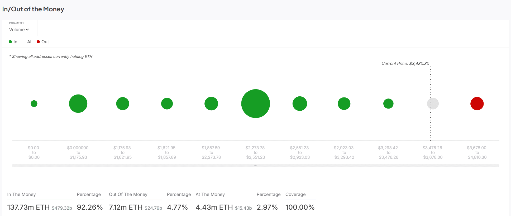Image resolution: width=511 pixels, height=216 pixels.
Task: Click the red Out-of-money bubble
Action: click(477, 104)
